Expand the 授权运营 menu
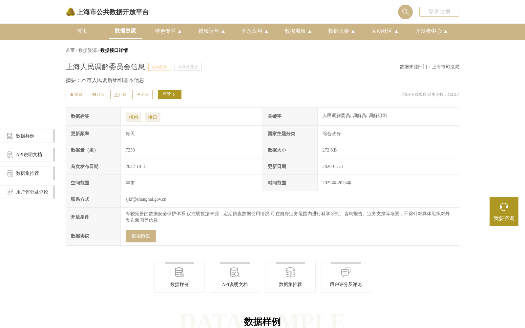 [x=212, y=31]
